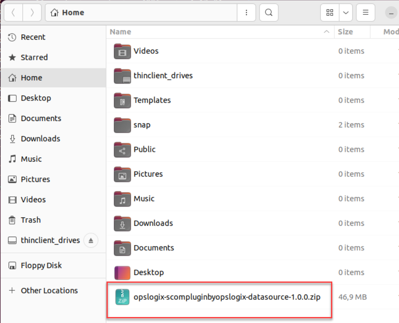
Task: Sort files by the Name column
Action: tap(121, 32)
